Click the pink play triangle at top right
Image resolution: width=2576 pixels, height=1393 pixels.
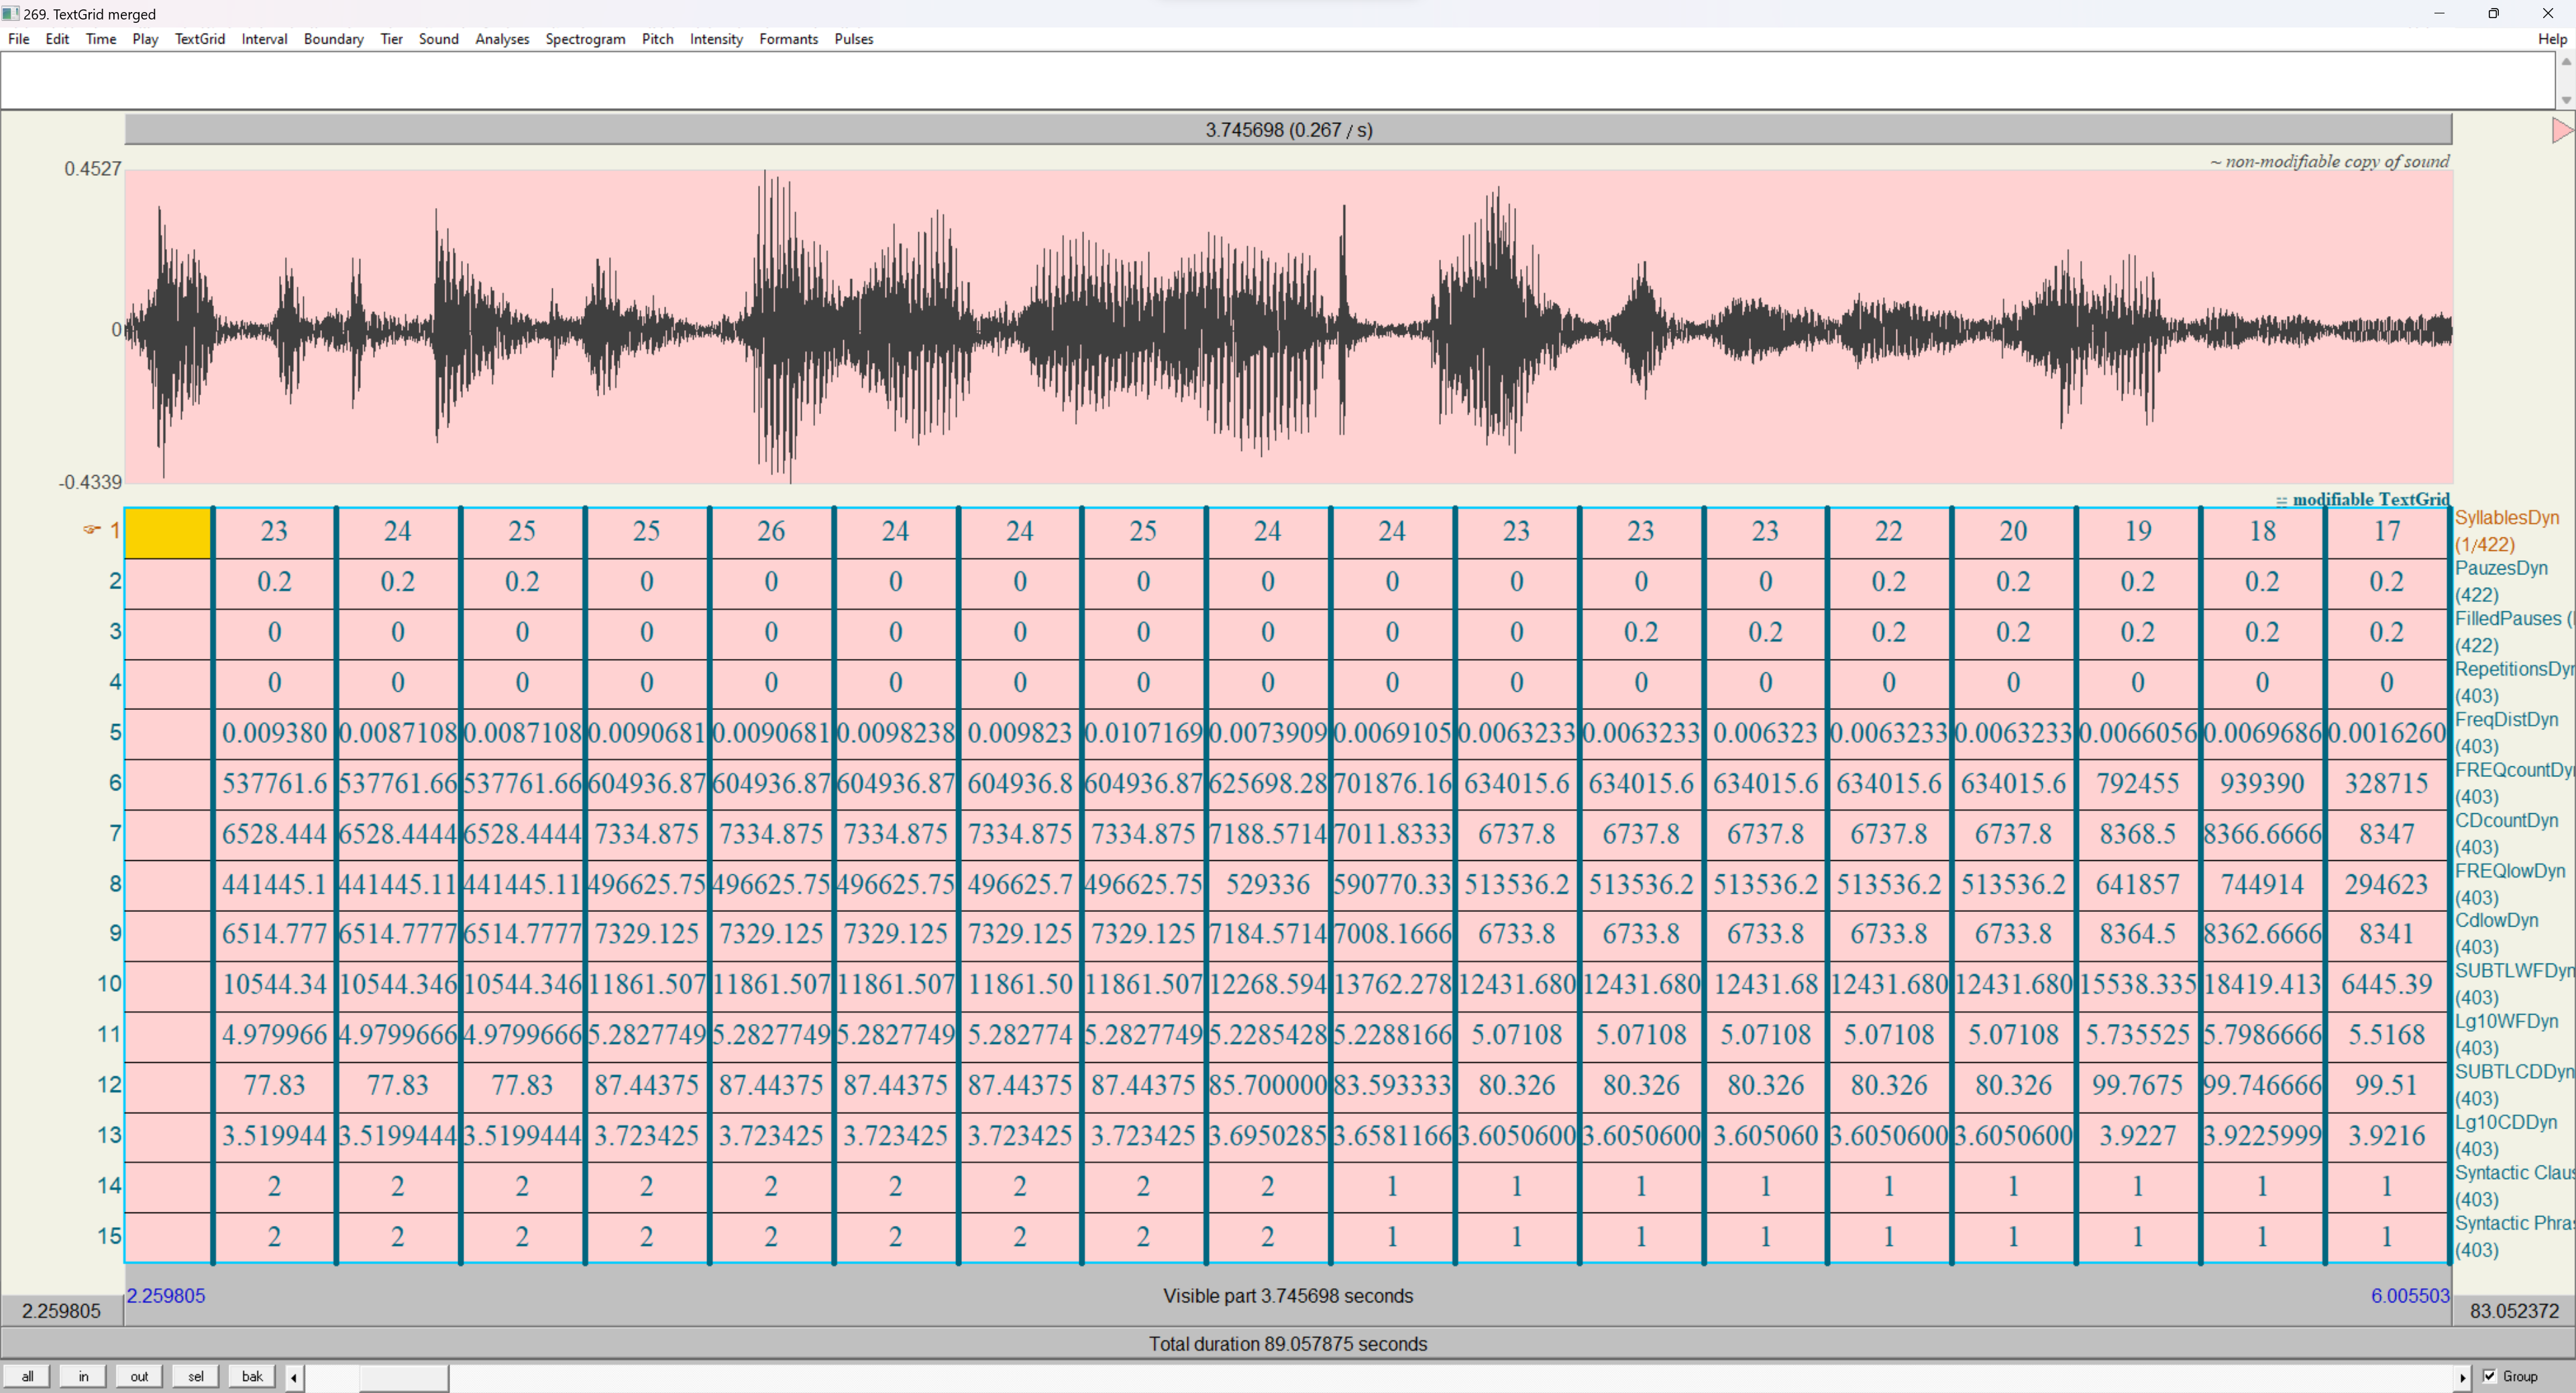point(2561,130)
